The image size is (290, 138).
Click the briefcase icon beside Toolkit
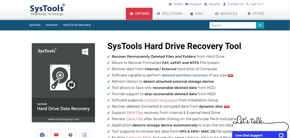tap(170, 4)
